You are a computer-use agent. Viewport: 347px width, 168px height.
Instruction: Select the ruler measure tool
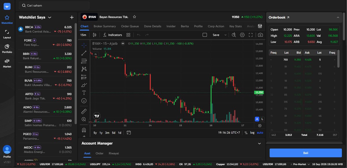[x=84, y=111]
